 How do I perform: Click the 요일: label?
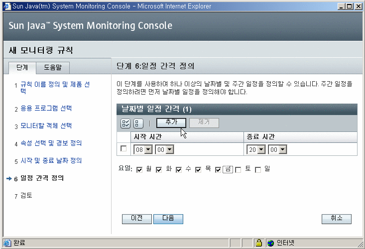point(125,168)
